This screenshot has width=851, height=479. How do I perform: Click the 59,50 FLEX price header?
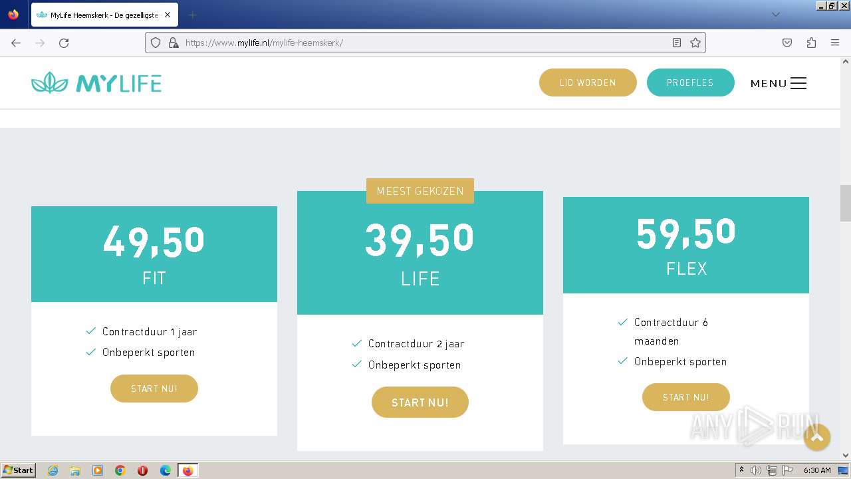[x=686, y=245]
